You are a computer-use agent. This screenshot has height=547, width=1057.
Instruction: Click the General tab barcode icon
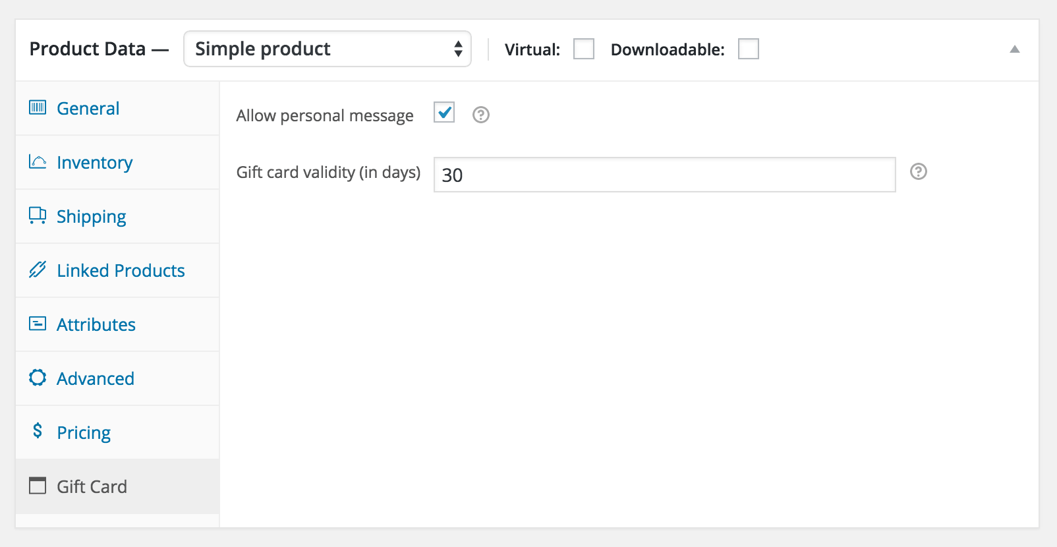(x=38, y=107)
